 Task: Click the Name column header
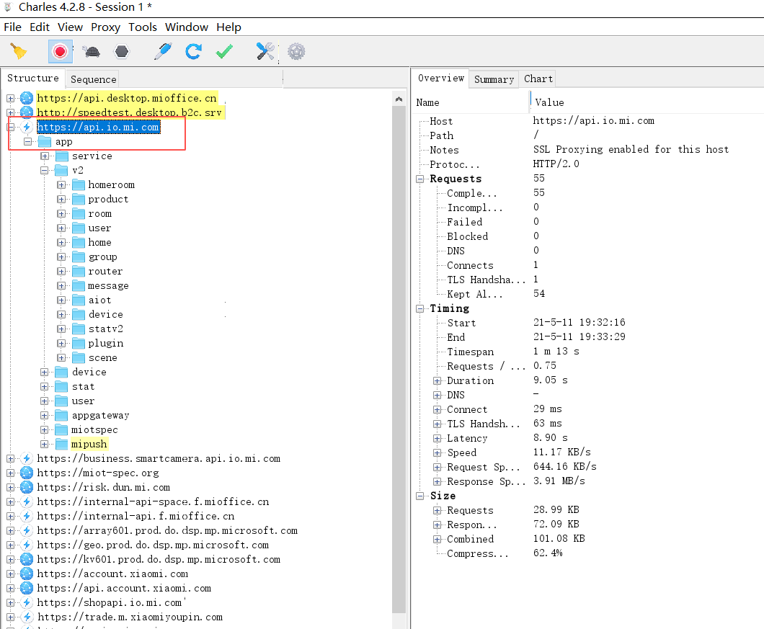tap(428, 103)
